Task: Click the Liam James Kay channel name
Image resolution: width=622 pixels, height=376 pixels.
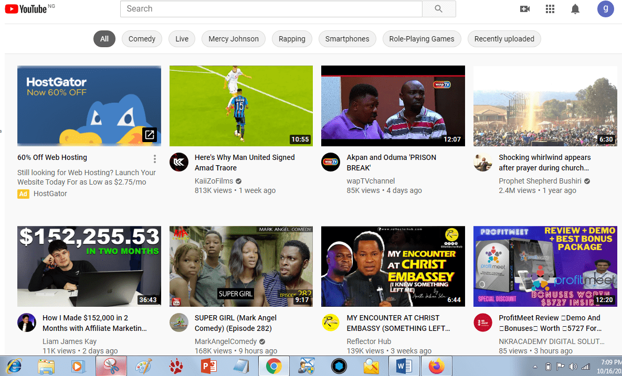Action: tap(69, 341)
